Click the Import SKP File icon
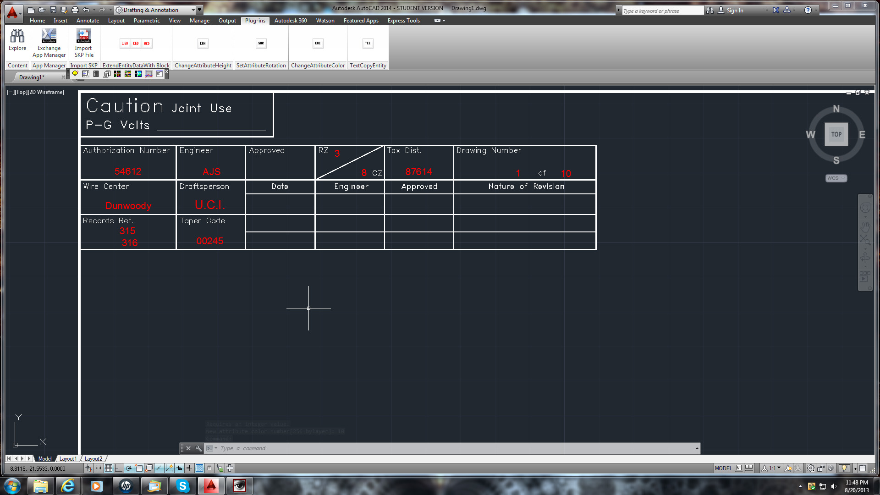The image size is (880, 495). pos(83,36)
